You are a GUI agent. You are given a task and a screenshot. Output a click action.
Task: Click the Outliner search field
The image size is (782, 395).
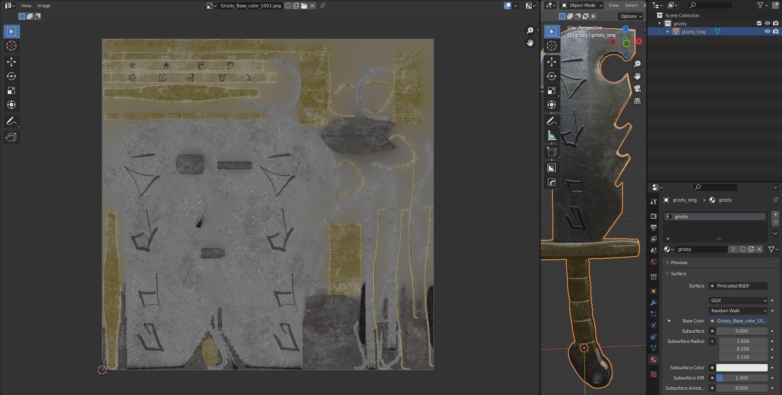tap(710, 5)
